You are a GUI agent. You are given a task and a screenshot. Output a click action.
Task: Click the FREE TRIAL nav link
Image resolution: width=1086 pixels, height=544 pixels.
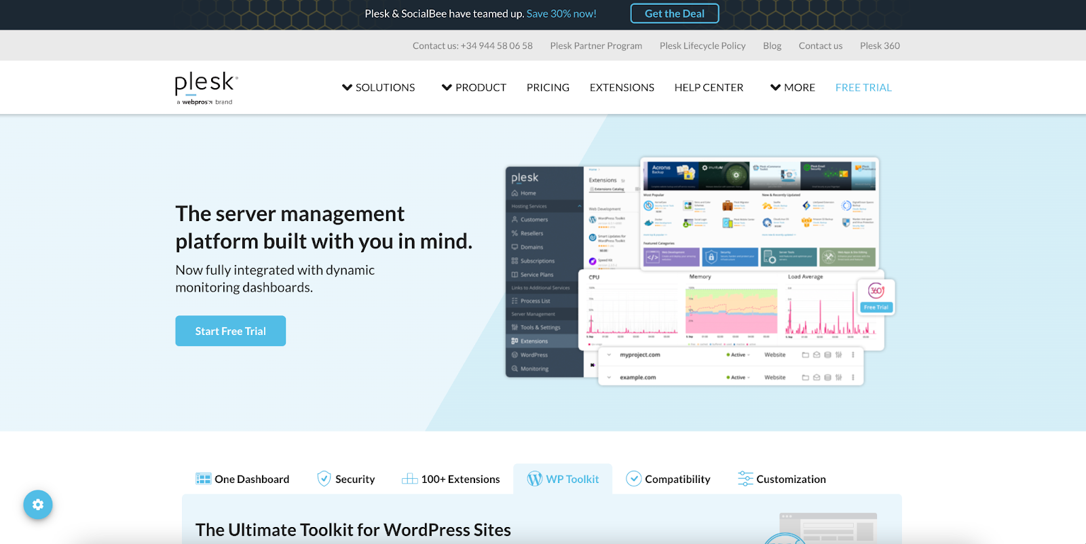863,88
